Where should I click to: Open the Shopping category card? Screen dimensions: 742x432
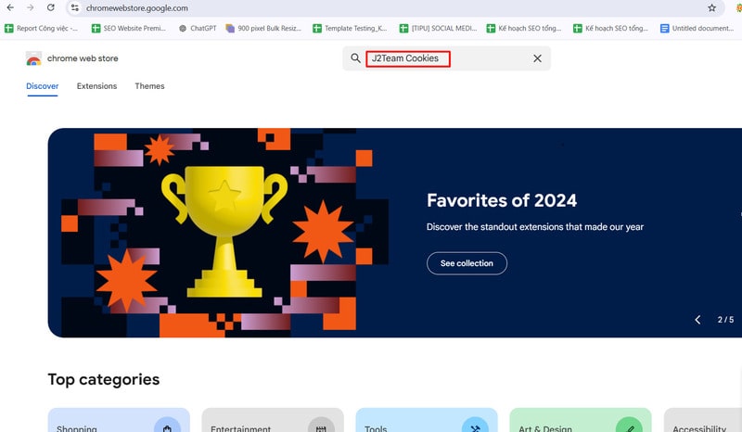pos(119,420)
